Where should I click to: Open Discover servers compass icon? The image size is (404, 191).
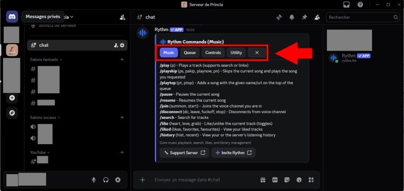(x=12, y=113)
